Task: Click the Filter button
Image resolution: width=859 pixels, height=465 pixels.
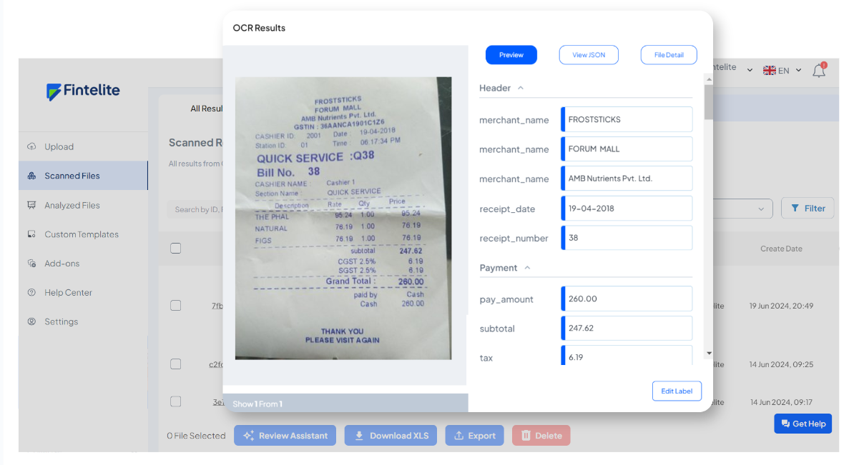Action: pos(808,209)
